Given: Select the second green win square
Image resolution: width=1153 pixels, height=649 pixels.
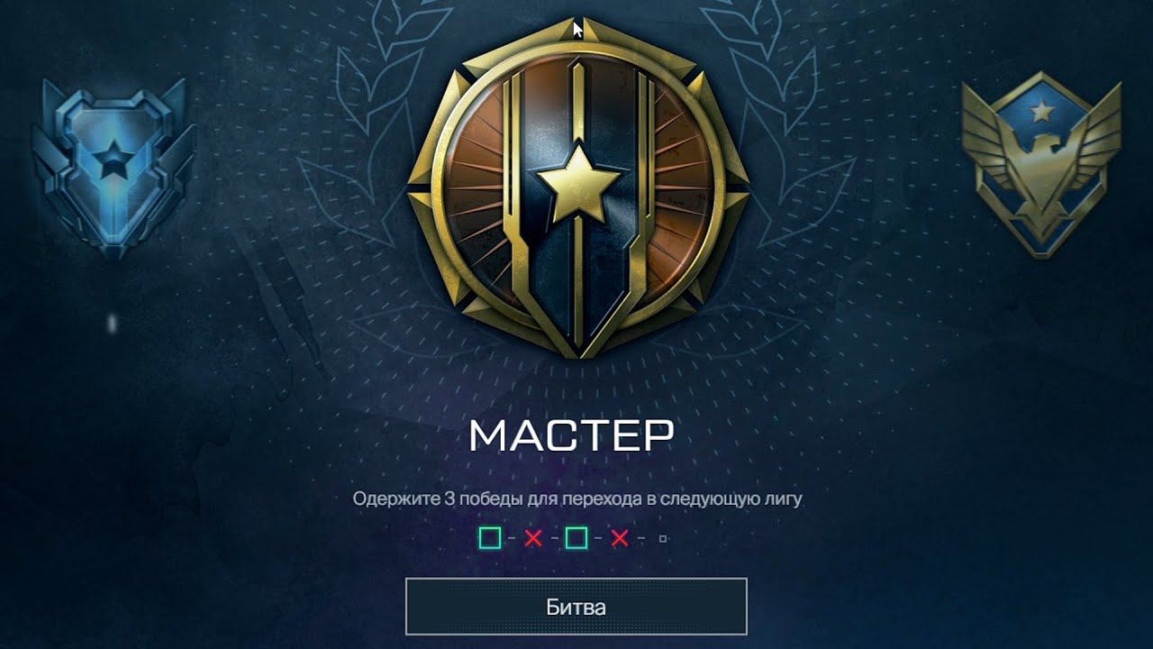Looking at the screenshot, I should tap(576, 539).
